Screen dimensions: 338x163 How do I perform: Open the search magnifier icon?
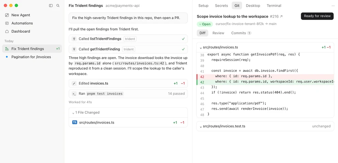(x=58, y=5)
